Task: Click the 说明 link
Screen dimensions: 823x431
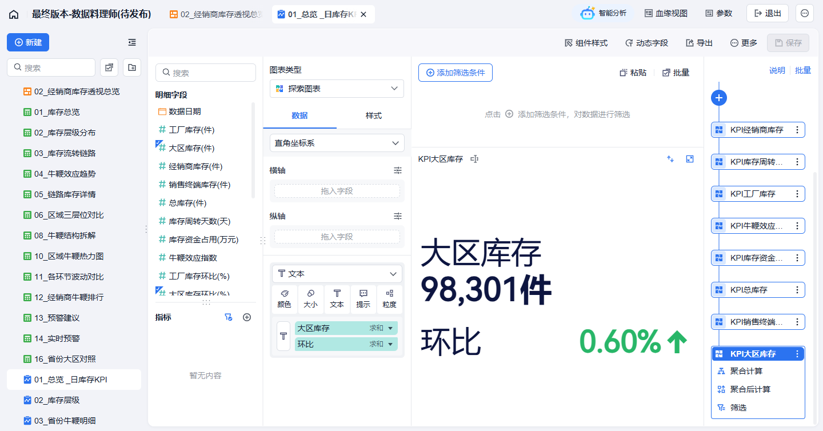Action: [x=777, y=70]
